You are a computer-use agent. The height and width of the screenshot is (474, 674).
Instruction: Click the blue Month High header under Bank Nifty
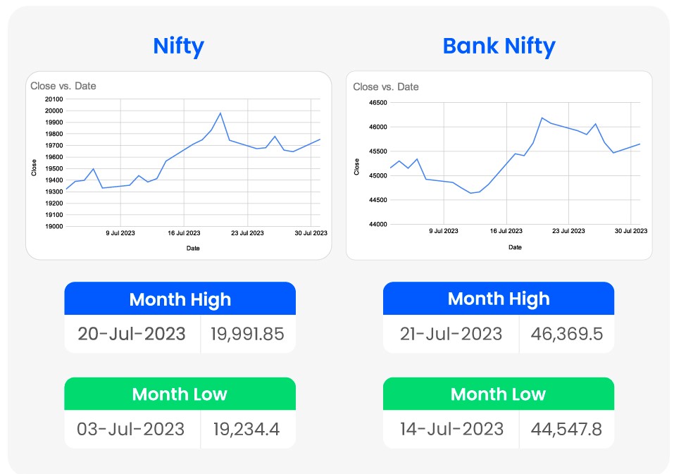pyautogui.click(x=498, y=299)
